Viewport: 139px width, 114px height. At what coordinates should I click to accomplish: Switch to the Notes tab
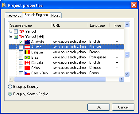[56, 15]
